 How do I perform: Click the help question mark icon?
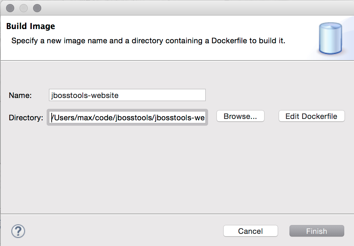[x=19, y=231]
